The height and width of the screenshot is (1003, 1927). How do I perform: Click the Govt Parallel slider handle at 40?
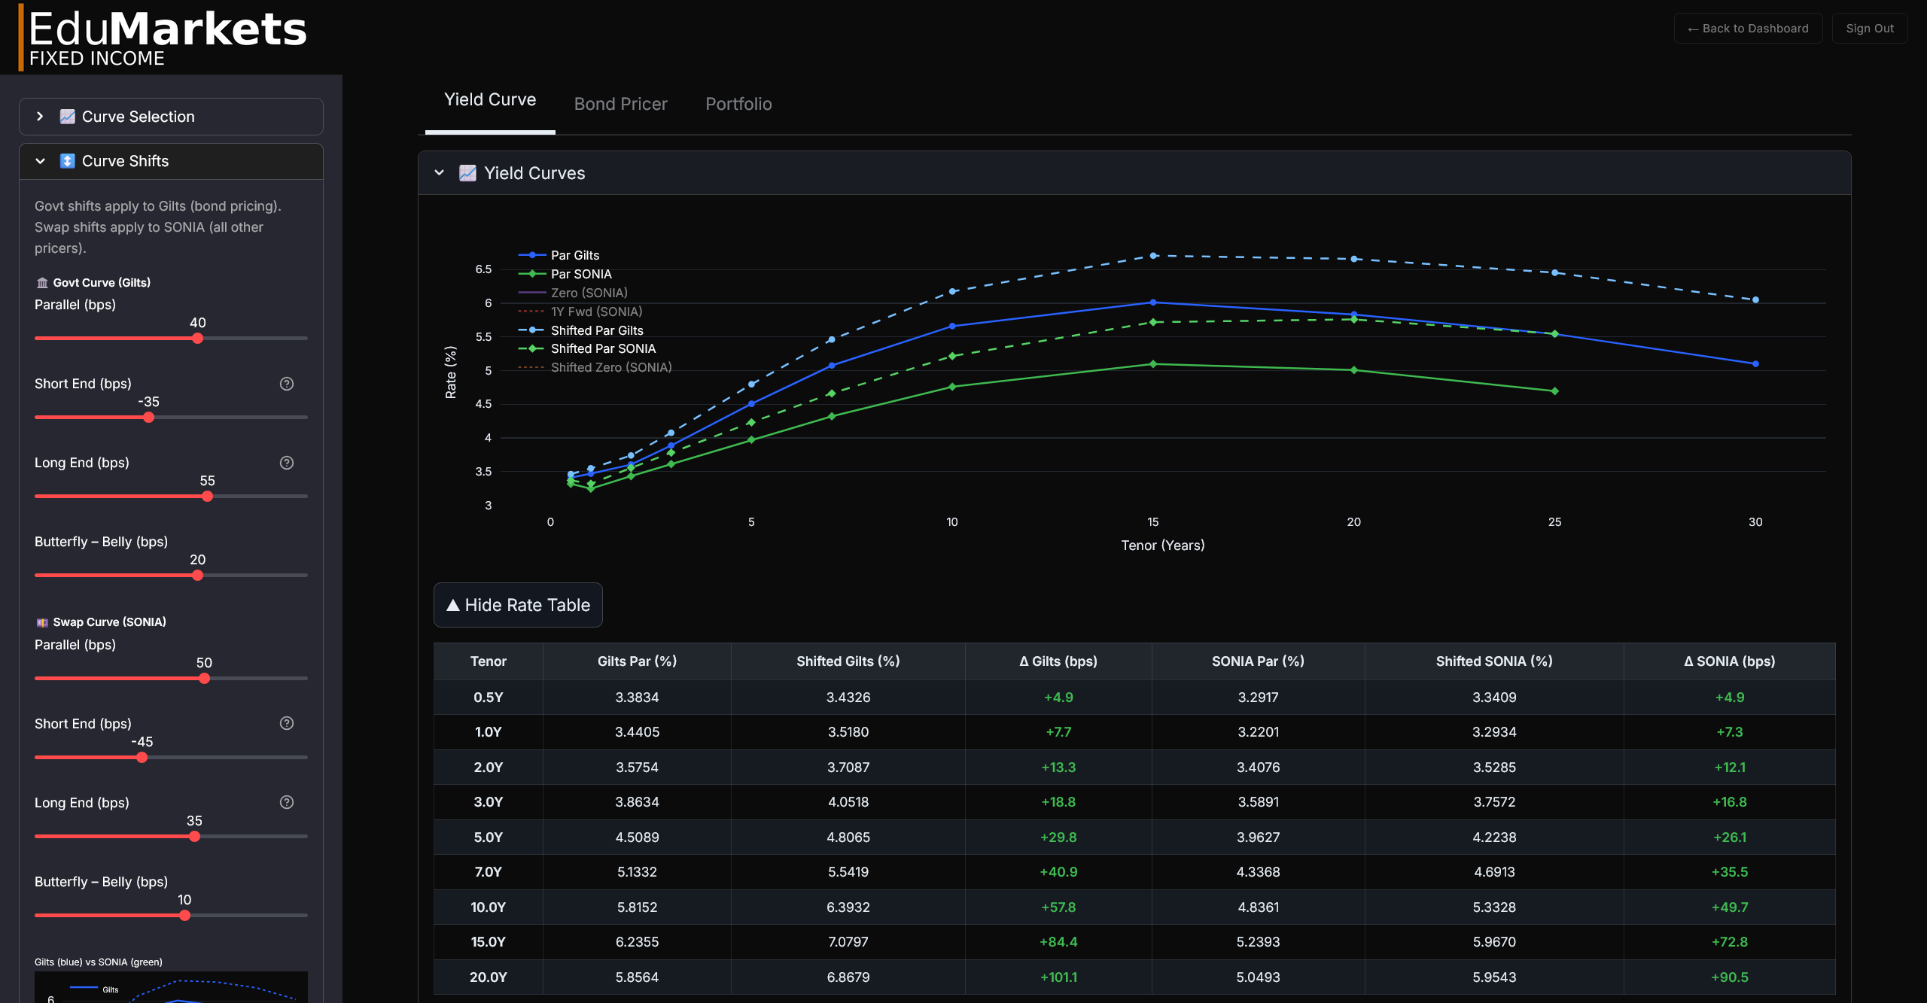197,339
